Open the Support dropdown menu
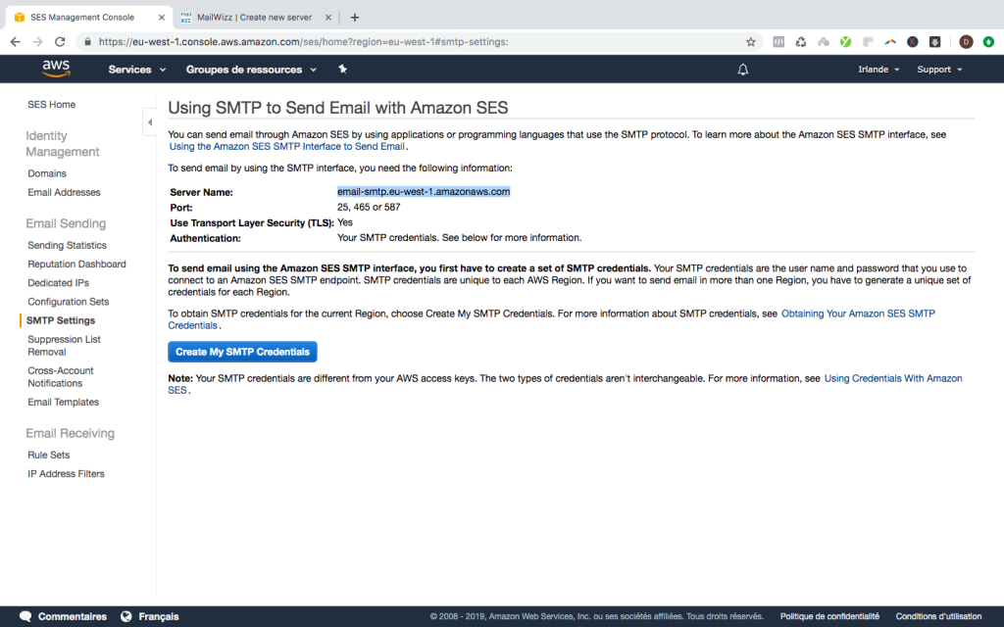This screenshot has width=1004, height=627. coord(939,70)
